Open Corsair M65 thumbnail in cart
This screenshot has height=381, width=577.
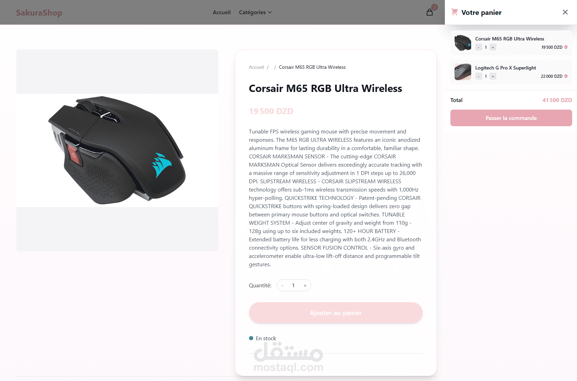[x=463, y=43]
